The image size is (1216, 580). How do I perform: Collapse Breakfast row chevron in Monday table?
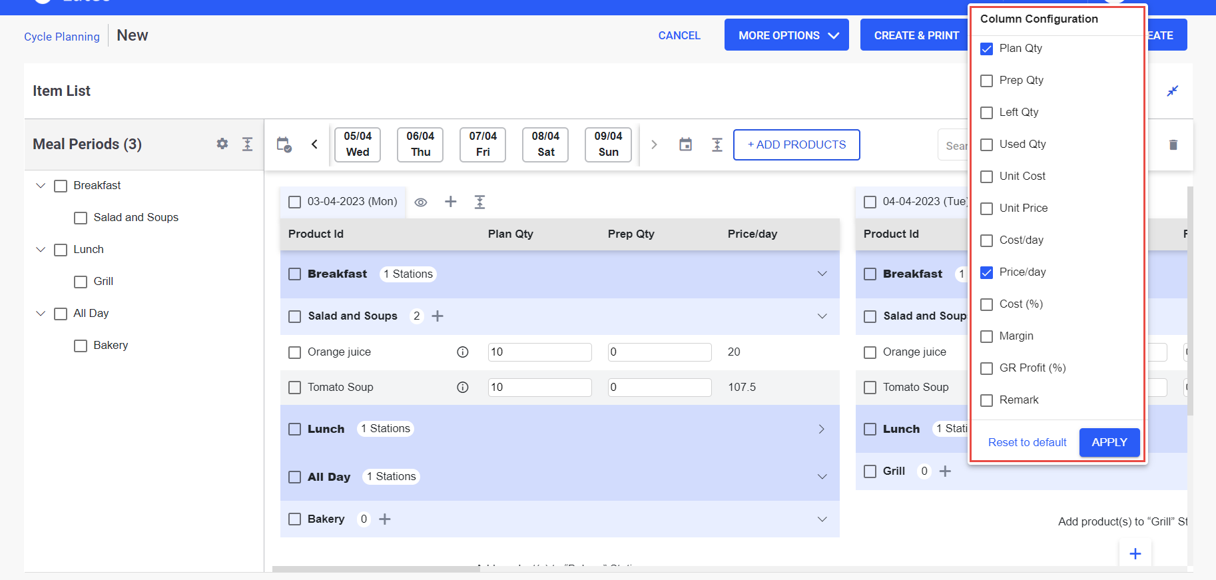pos(822,274)
